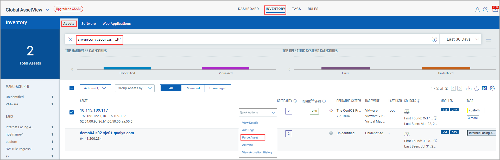Toggle the select-all assets checkbox
The height and width of the screenshot is (160, 500).
pos(72,88)
